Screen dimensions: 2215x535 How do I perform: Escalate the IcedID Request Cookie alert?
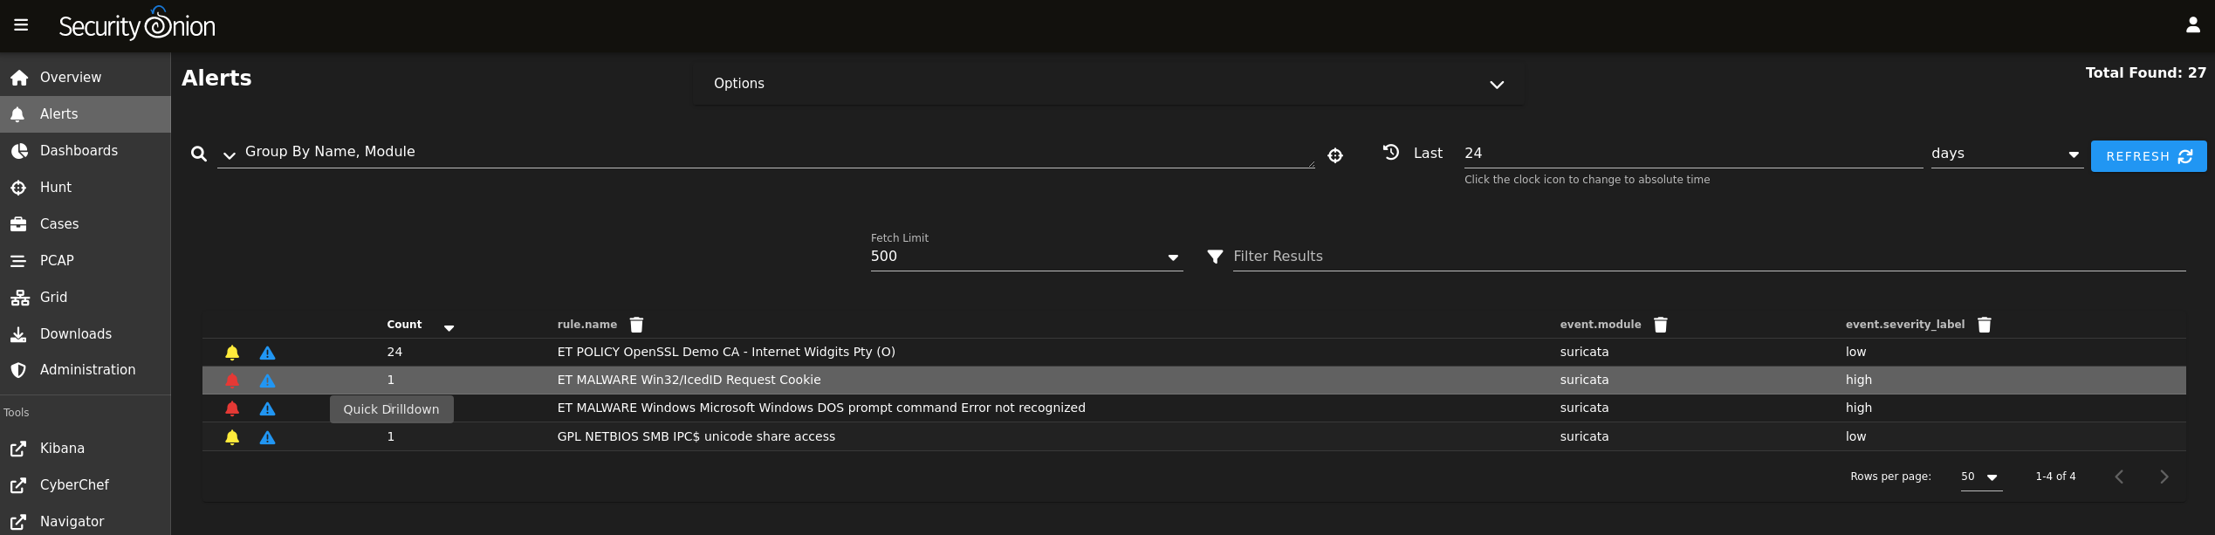coord(268,381)
